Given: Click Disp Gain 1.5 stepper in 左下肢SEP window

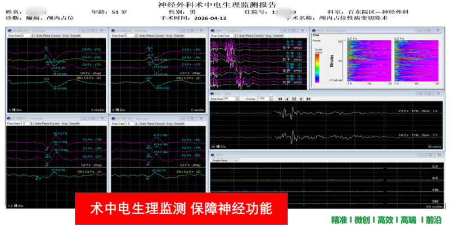Looking at the screenshot, I should pos(31,123).
